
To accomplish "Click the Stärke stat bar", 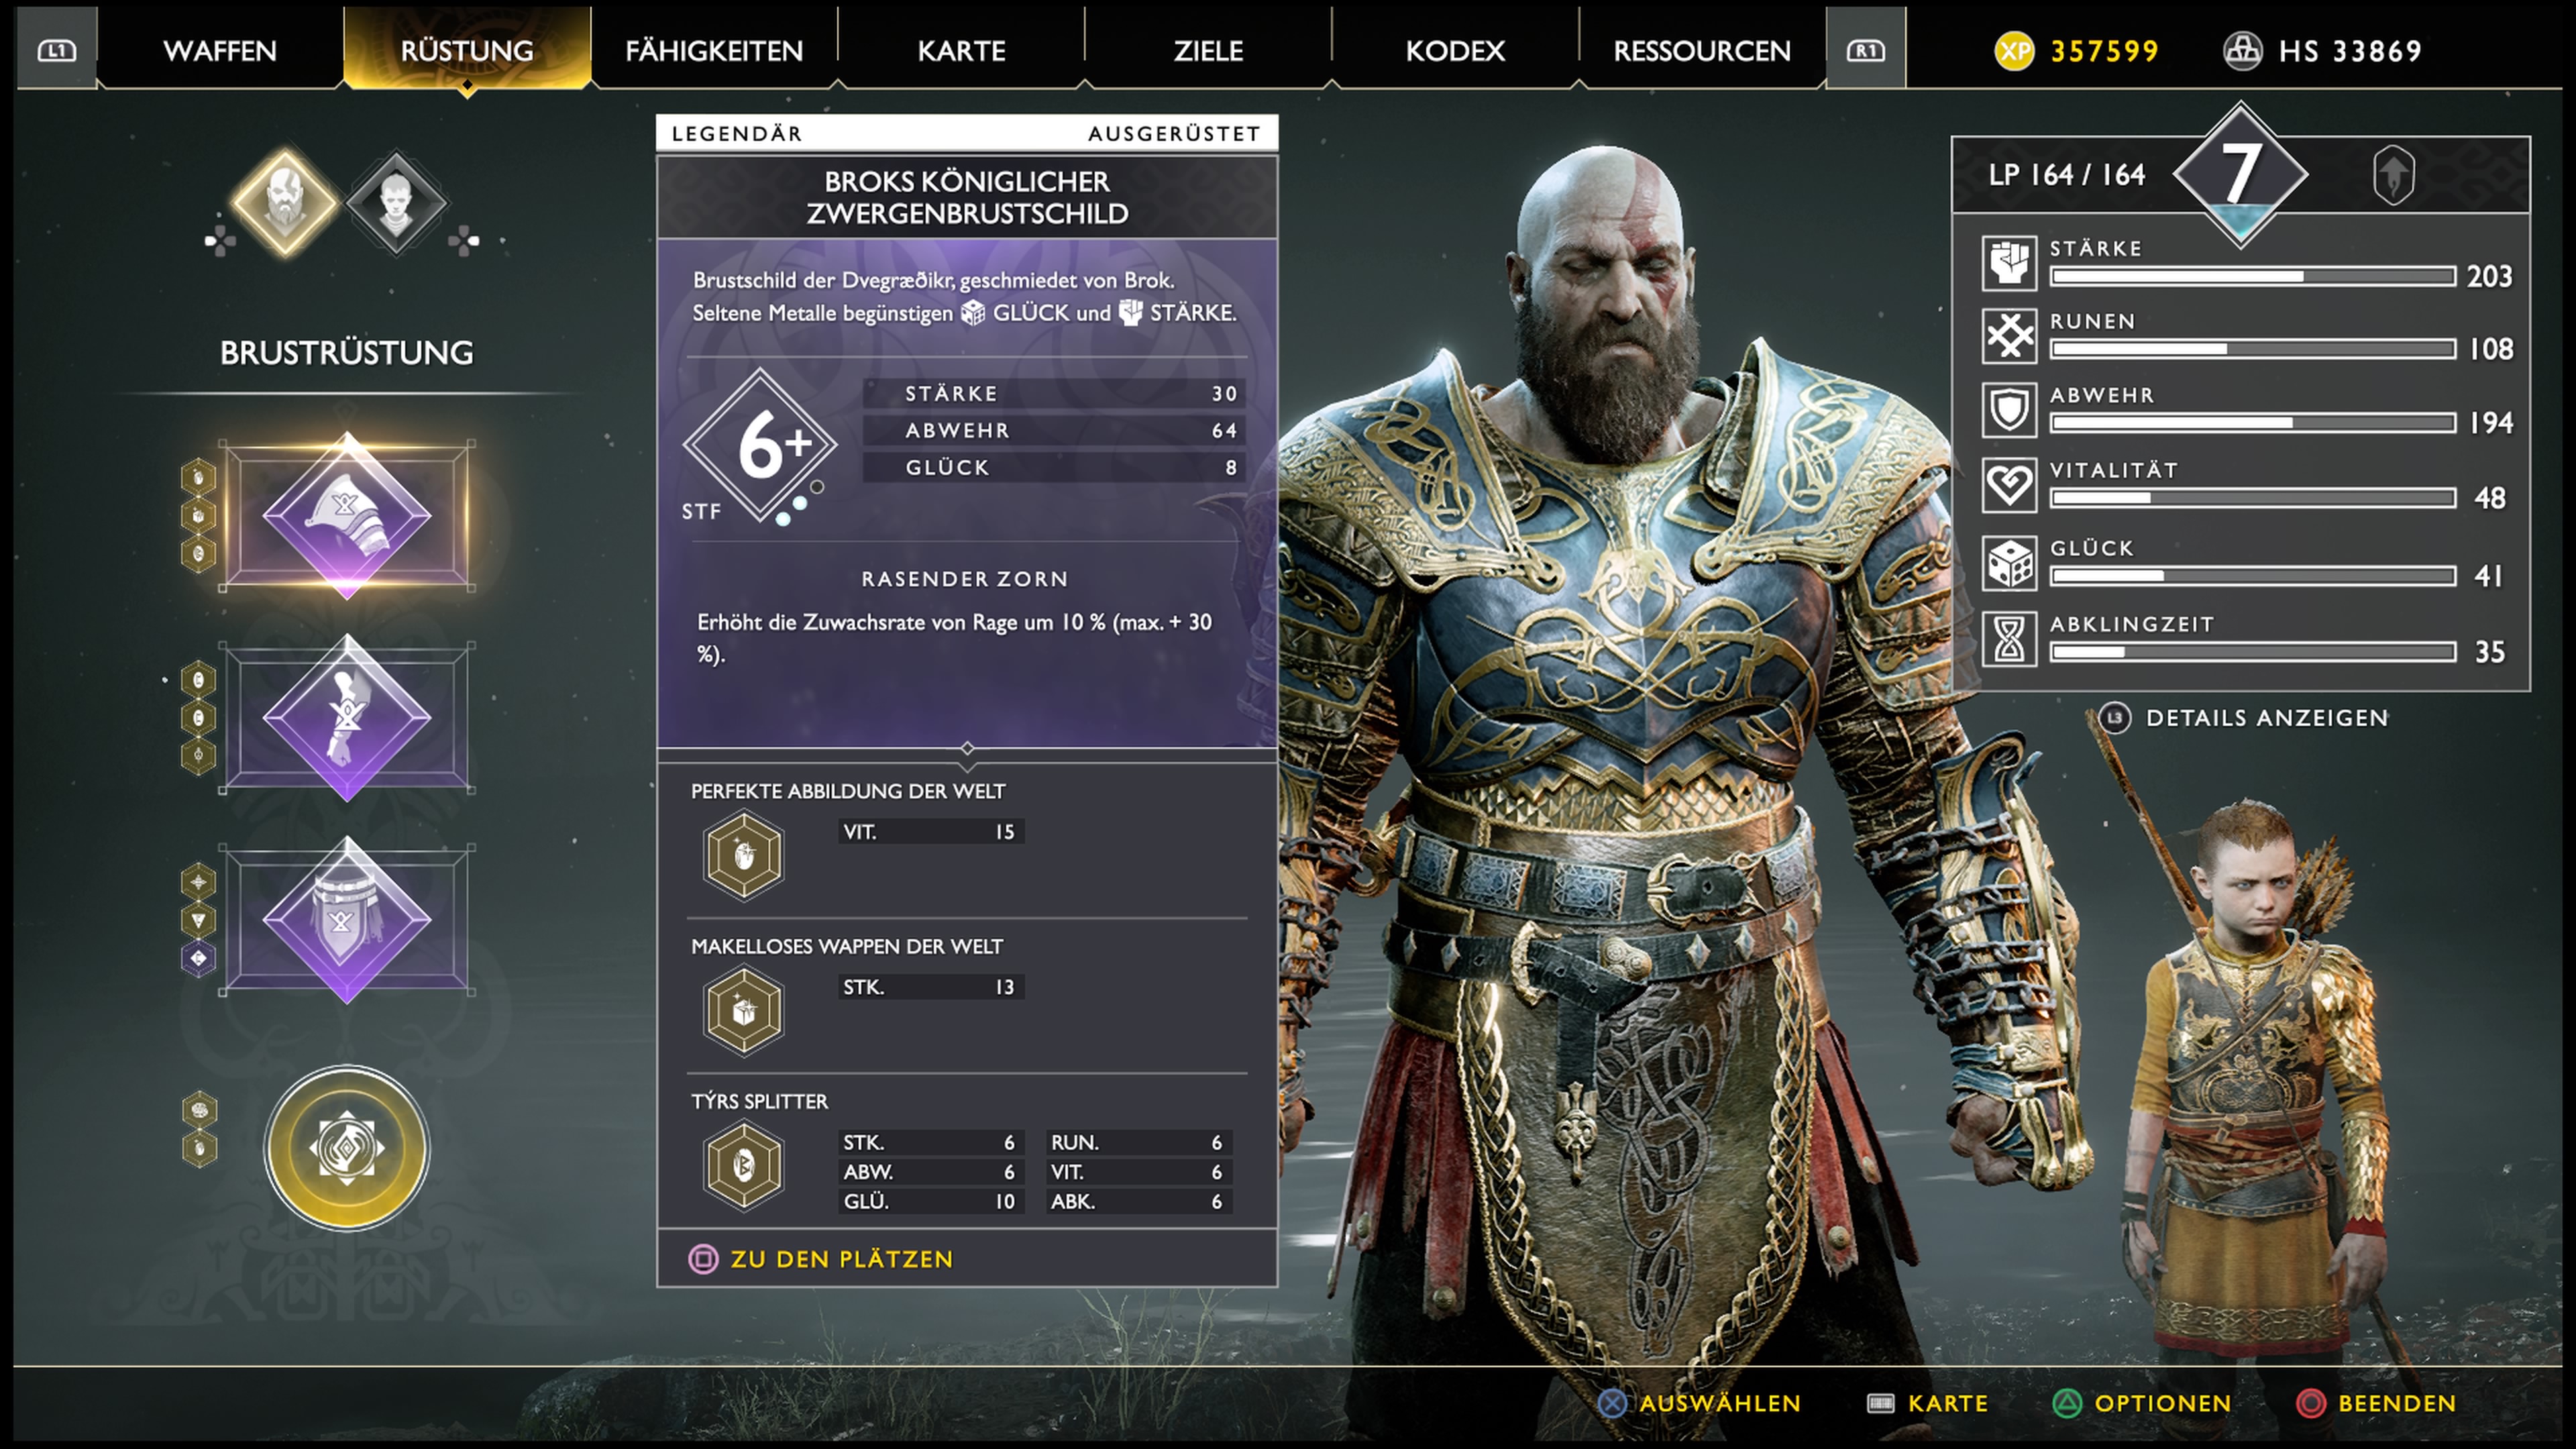I will pyautogui.click(x=2252, y=276).
